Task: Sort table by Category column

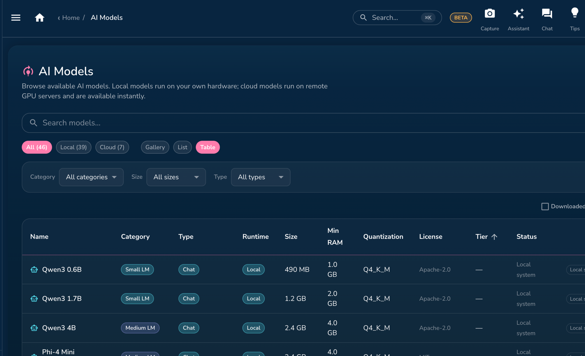Action: tap(135, 237)
